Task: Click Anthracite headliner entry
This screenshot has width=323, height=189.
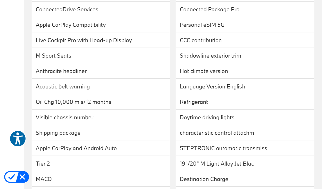Action: [x=61, y=71]
